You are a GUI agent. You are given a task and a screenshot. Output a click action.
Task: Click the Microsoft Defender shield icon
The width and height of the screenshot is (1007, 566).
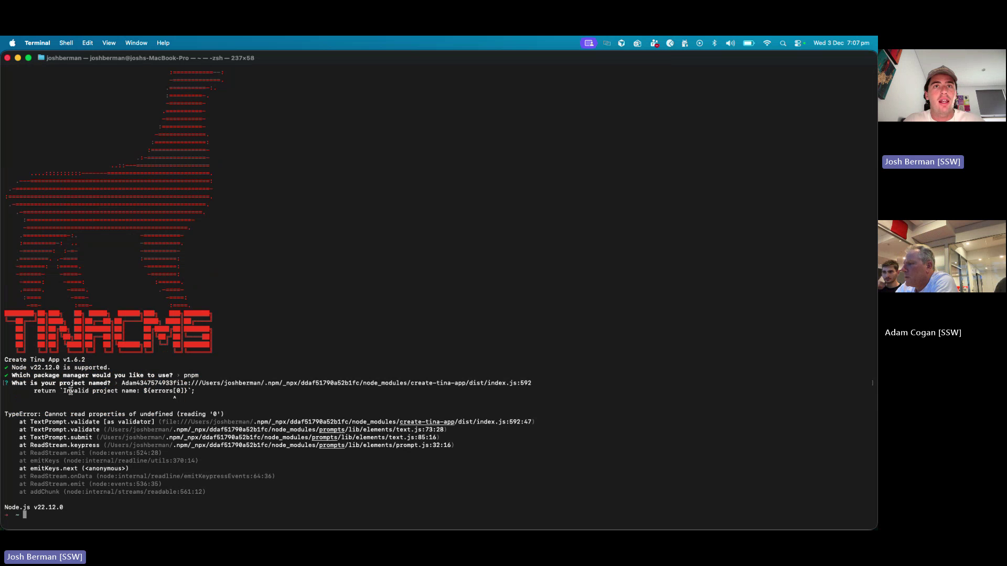click(622, 43)
